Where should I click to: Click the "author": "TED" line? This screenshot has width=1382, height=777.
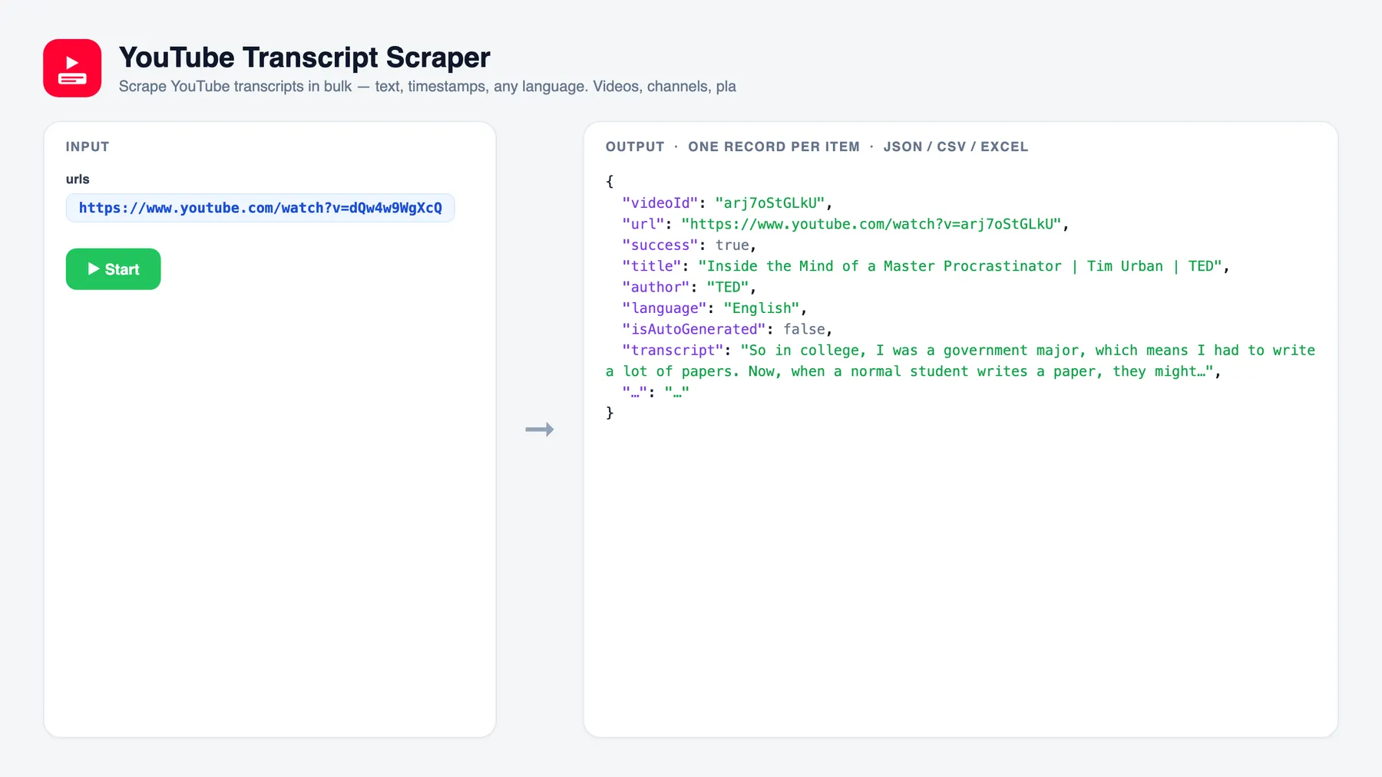click(689, 287)
